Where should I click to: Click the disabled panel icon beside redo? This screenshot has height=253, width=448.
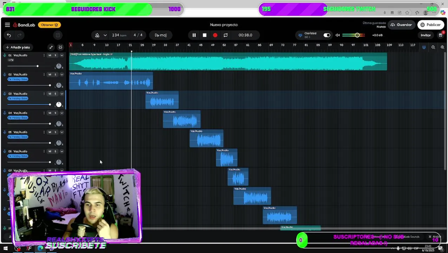pyautogui.click(x=58, y=35)
